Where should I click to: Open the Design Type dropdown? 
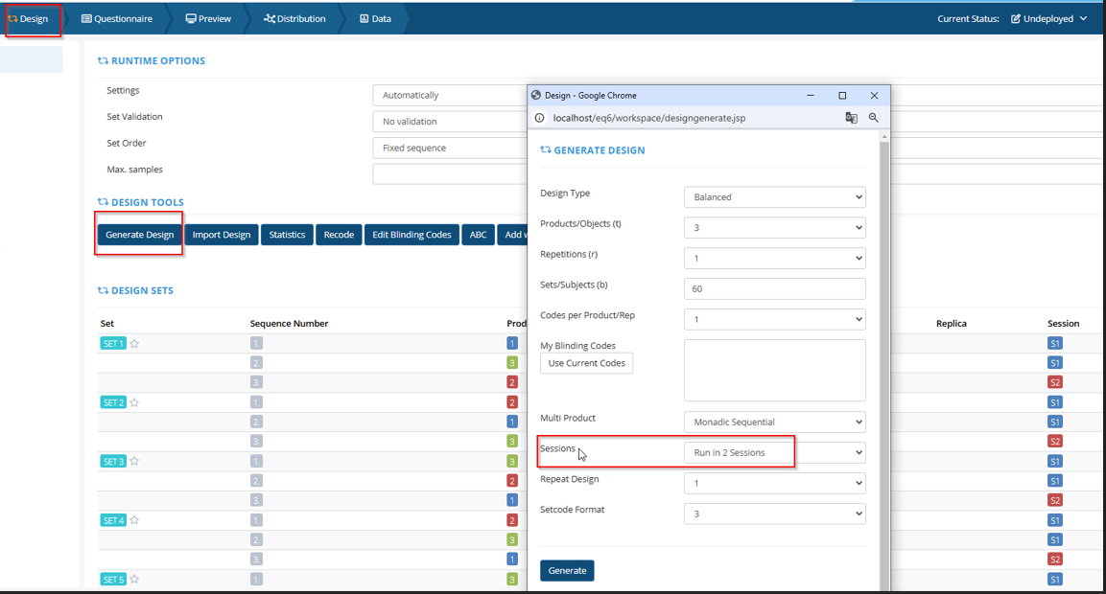click(x=774, y=197)
